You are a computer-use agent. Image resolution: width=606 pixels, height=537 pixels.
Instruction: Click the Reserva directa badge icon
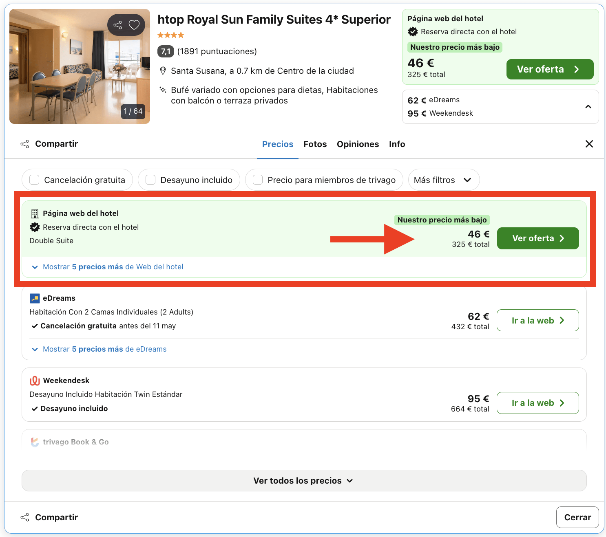pyautogui.click(x=35, y=227)
